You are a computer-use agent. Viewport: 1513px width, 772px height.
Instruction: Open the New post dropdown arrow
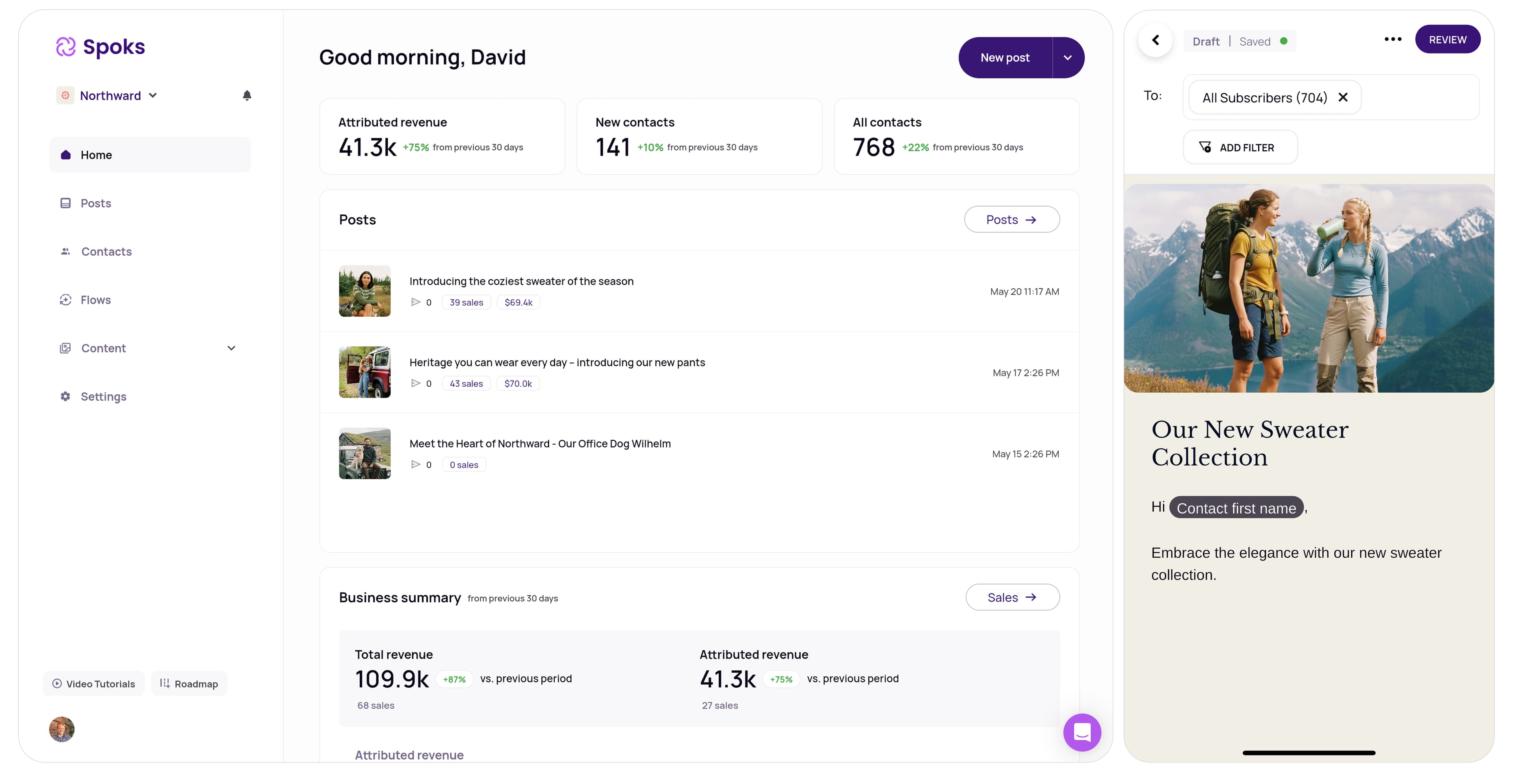pyautogui.click(x=1068, y=58)
